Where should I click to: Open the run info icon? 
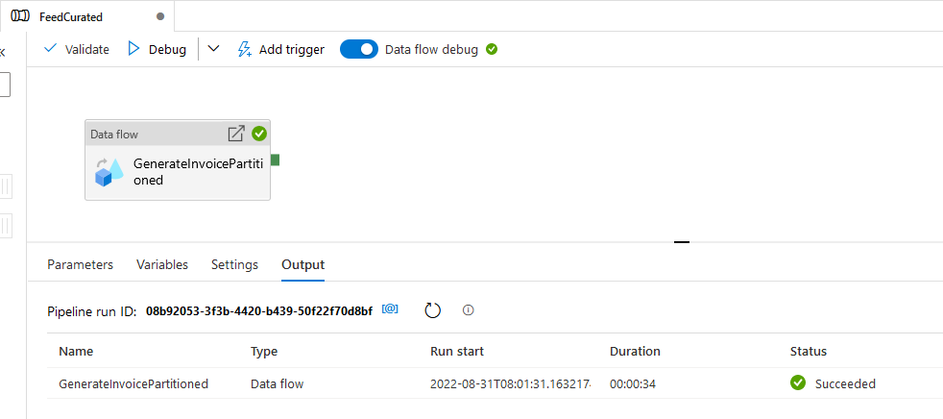469,310
